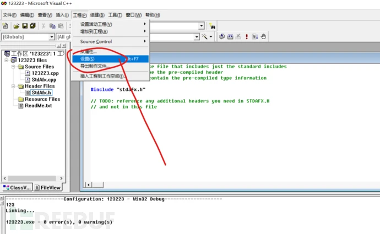Click the Open file toolbar icon
This screenshot has height=234, width=380.
[x=17, y=26]
